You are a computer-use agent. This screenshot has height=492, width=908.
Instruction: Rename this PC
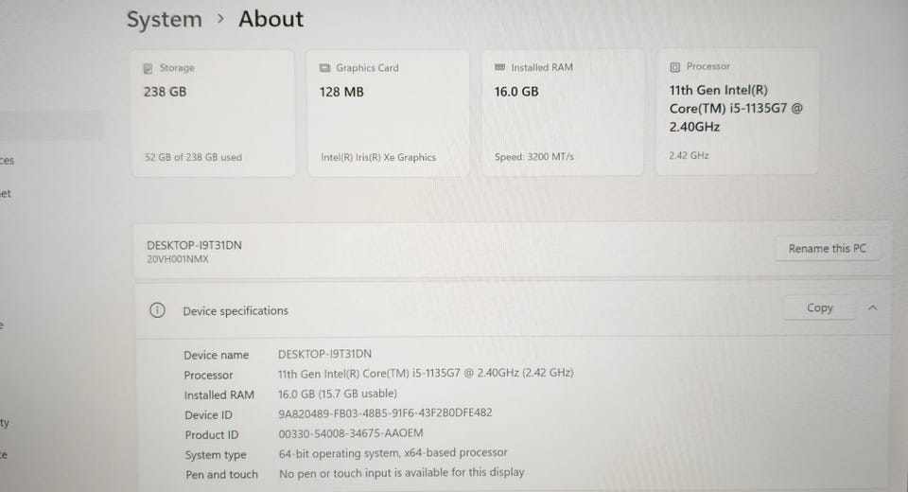[827, 249]
